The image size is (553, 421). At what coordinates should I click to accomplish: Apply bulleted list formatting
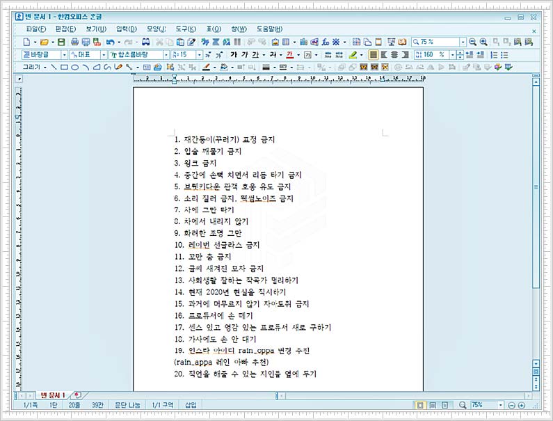tap(505, 55)
